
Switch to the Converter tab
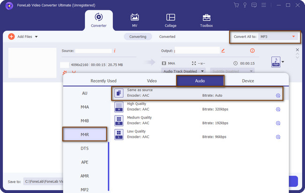[x=99, y=20]
